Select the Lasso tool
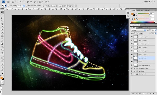The image size is (157, 95). pyautogui.click(x=2, y=18)
